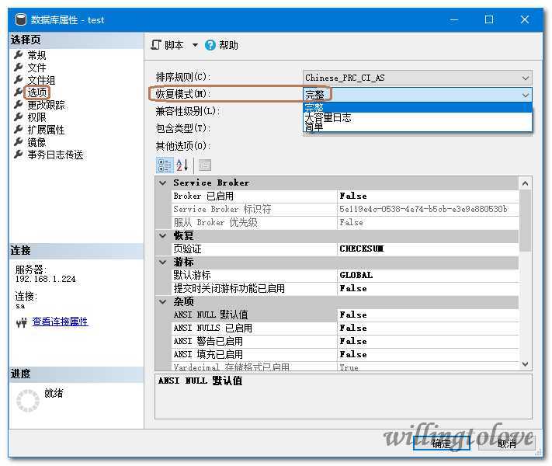
Task: Select the ANSI NULL 默认值 row
Action: (x=345, y=315)
